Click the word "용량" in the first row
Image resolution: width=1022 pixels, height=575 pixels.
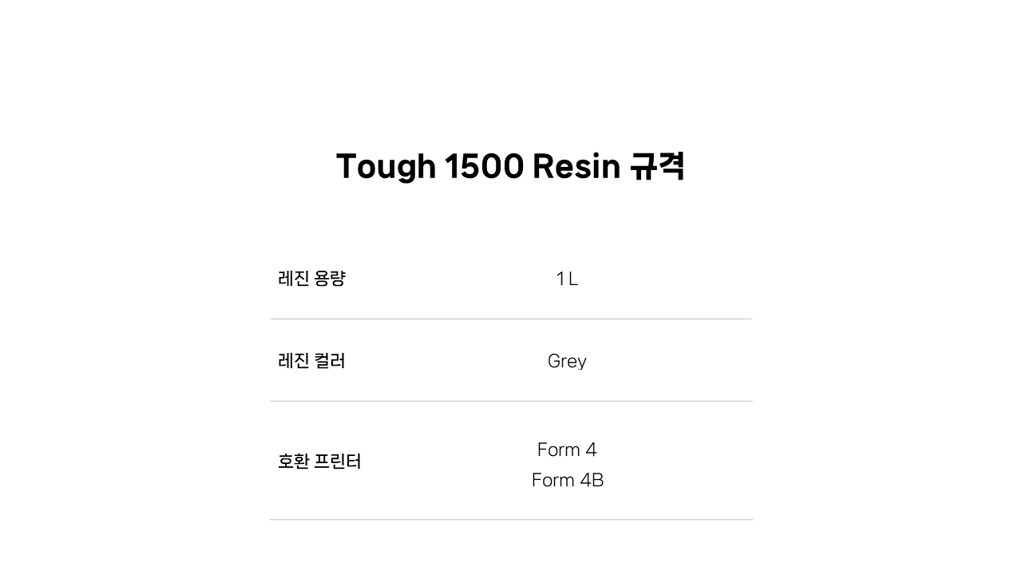331,279
